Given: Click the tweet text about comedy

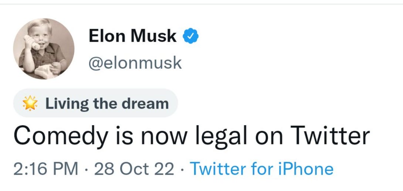Looking at the screenshot, I should [192, 136].
